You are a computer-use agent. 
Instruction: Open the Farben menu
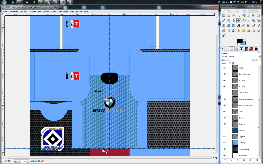[x=53, y=11]
